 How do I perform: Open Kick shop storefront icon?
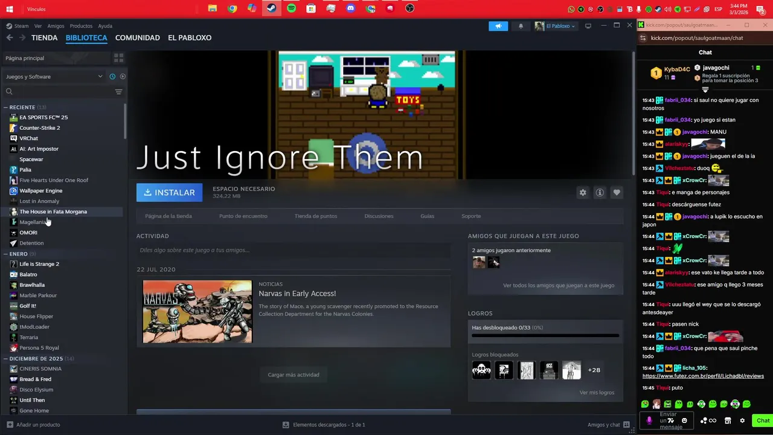728,420
